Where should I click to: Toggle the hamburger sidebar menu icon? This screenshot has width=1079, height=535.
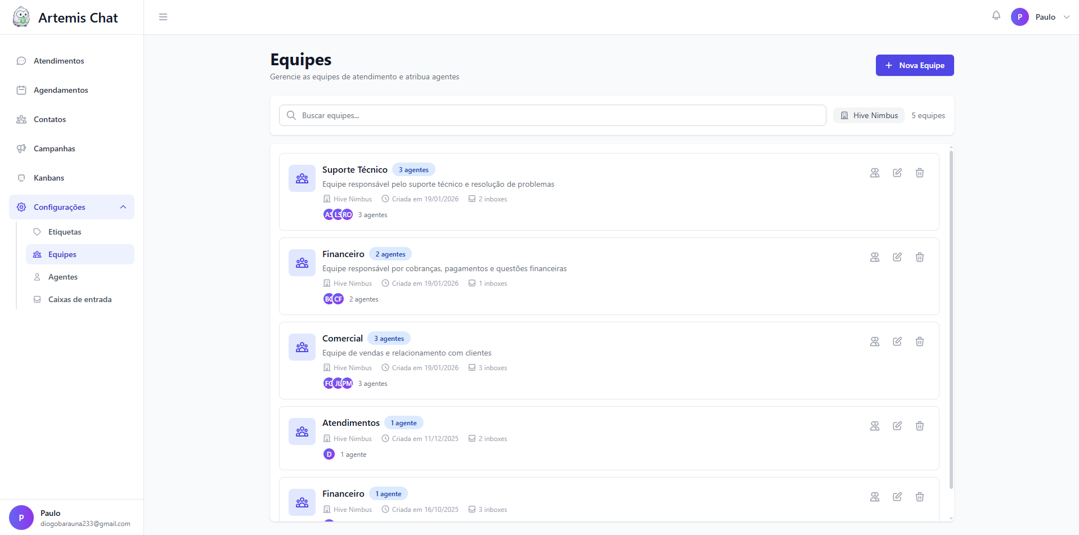163,17
